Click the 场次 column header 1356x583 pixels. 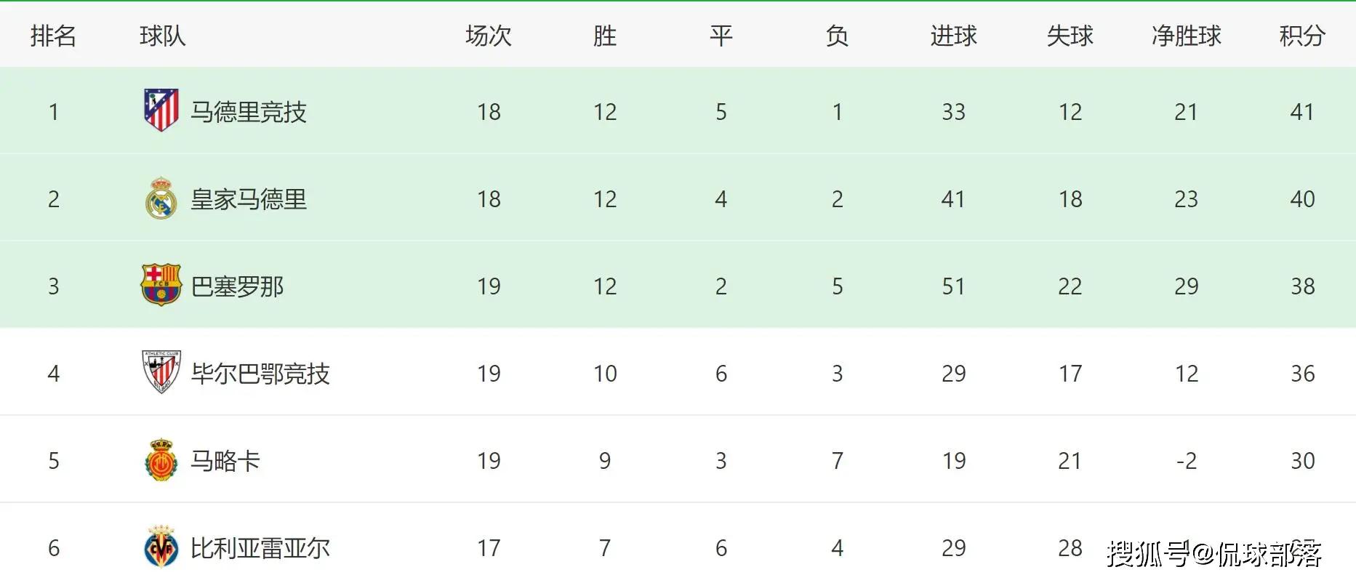click(489, 36)
